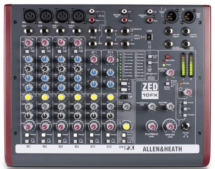Toggle the HPF switch on channel M1
Screen dimensions: 215x169
(x=27, y=52)
